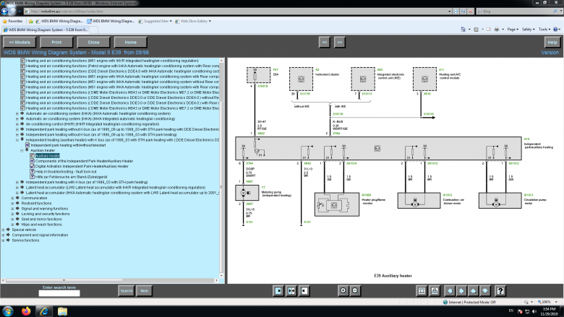
Task: Open the Version link
Action: pyautogui.click(x=550, y=53)
